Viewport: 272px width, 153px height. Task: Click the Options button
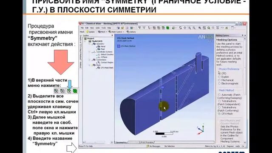(131, 32)
